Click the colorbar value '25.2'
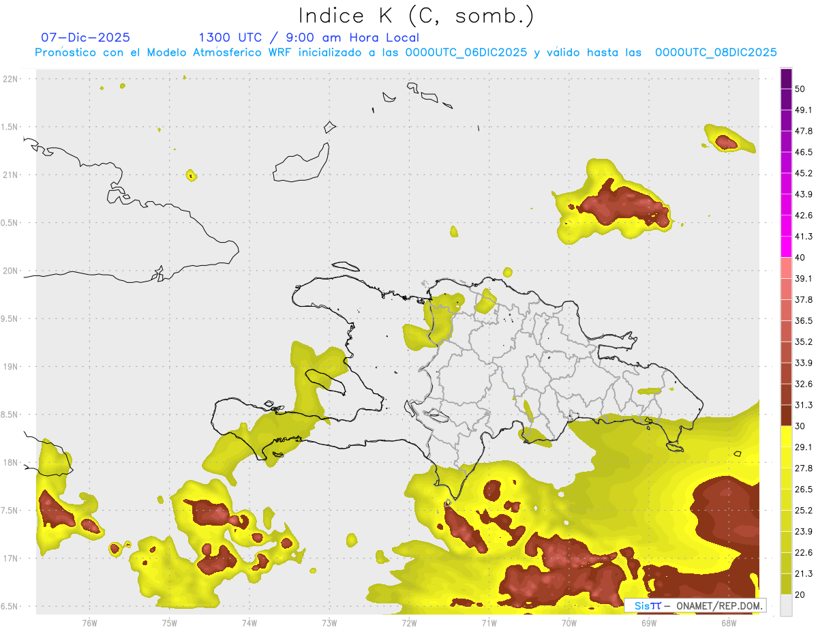The width and height of the screenshot is (818, 632). point(804,511)
